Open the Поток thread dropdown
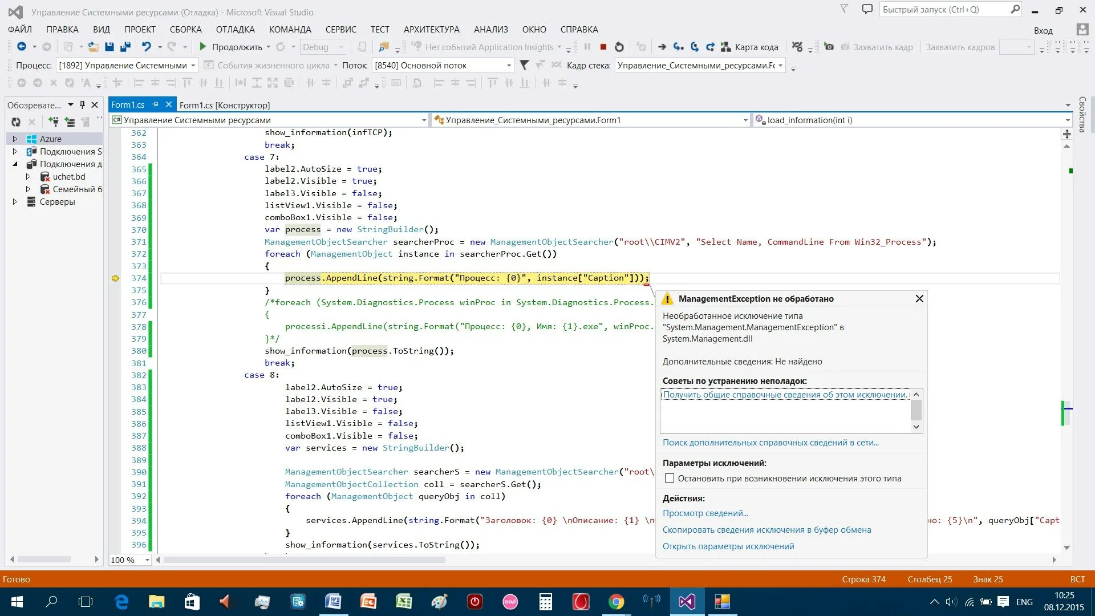Viewport: 1095px width, 616px height. [x=509, y=66]
